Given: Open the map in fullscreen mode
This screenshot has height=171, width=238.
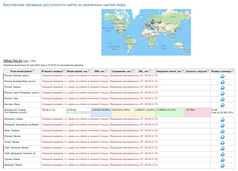Looking at the screenshot, I should [187, 13].
